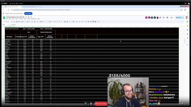Open the Share options arrow
The height and width of the screenshot is (107, 191).
(x=183, y=18)
